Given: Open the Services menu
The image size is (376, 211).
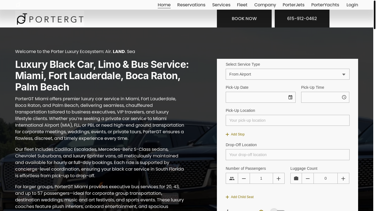Looking at the screenshot, I should tap(221, 5).
